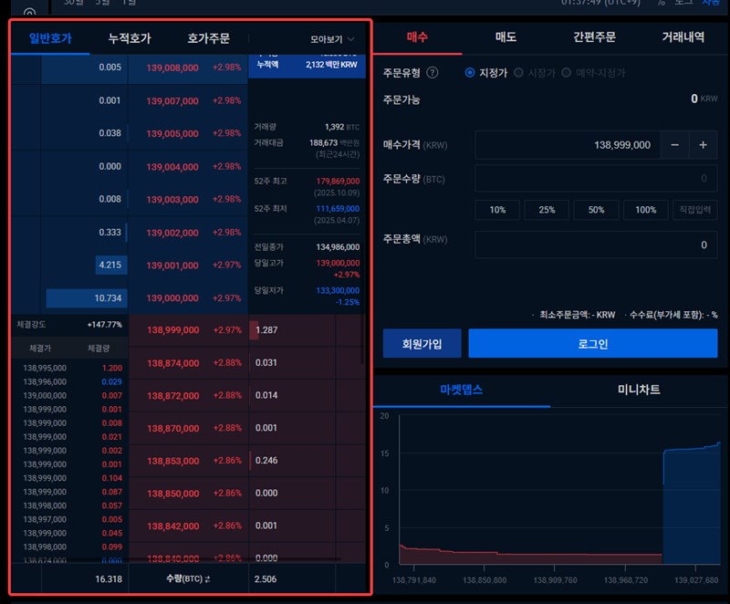Switch to the 호가주문 tab

click(x=208, y=39)
